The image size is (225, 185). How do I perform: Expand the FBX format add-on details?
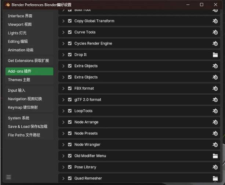(x=63, y=88)
